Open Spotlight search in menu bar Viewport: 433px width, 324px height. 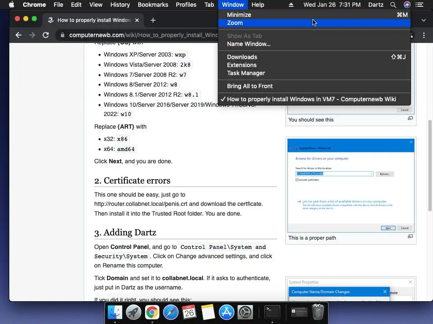tap(393, 5)
